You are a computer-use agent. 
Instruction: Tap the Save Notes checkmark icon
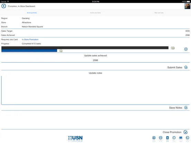(x=186, y=108)
